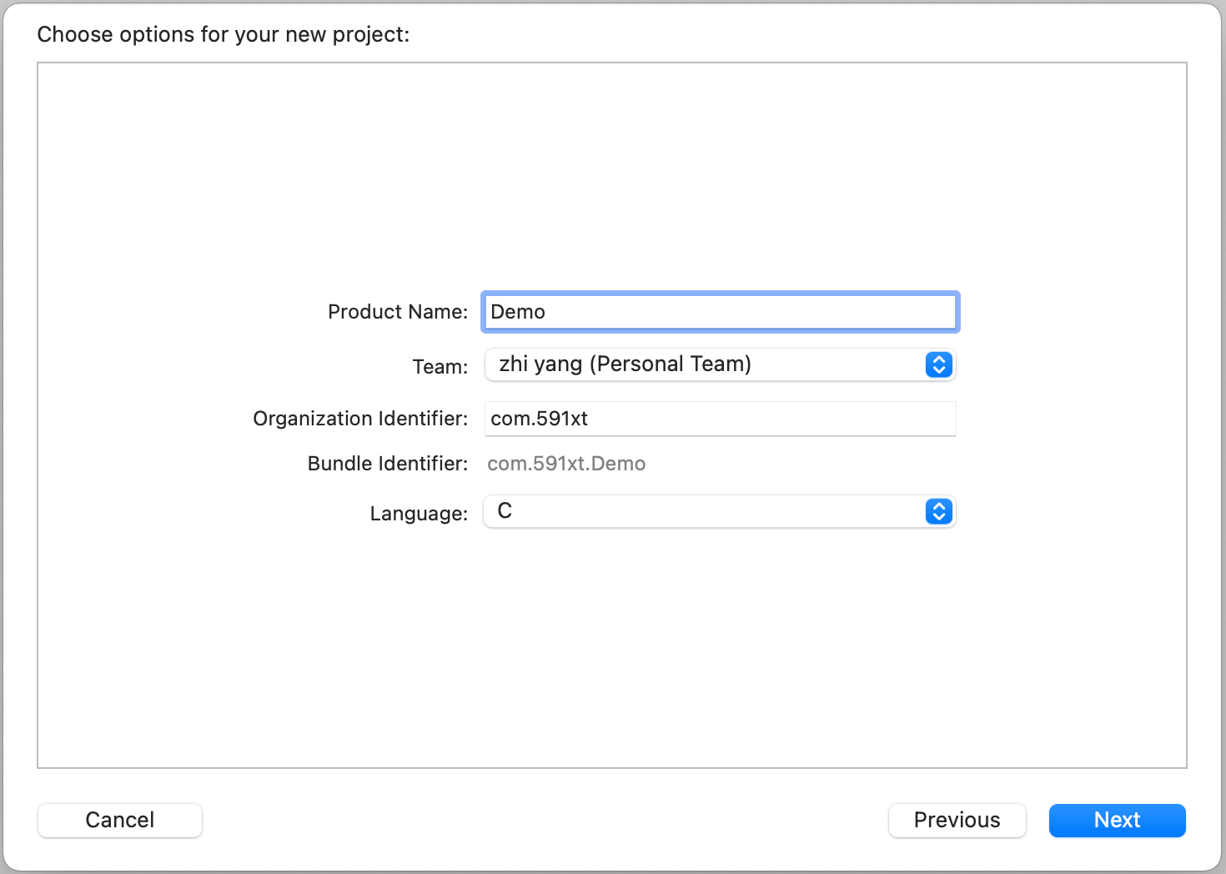Click the "Choose options for your new project" heading
The width and height of the screenshot is (1226, 874).
coord(224,34)
